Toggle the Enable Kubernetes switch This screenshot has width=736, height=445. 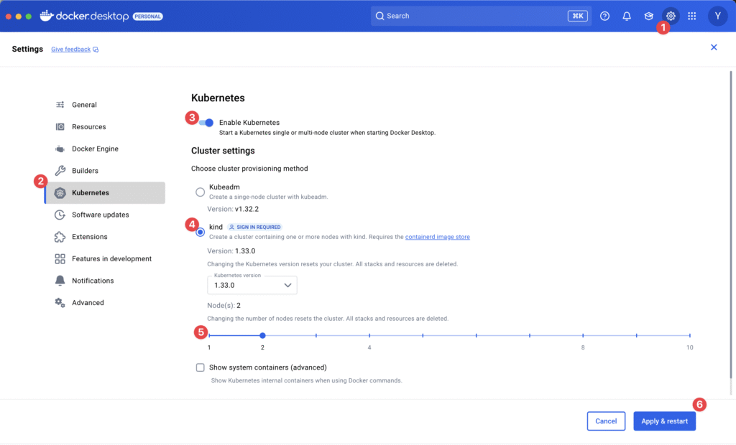pos(206,123)
